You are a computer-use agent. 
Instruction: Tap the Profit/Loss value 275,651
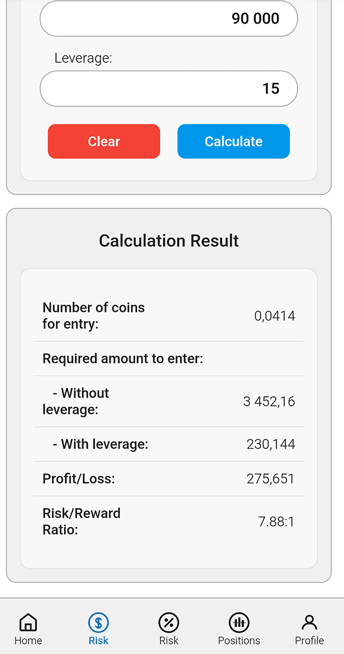point(271,478)
